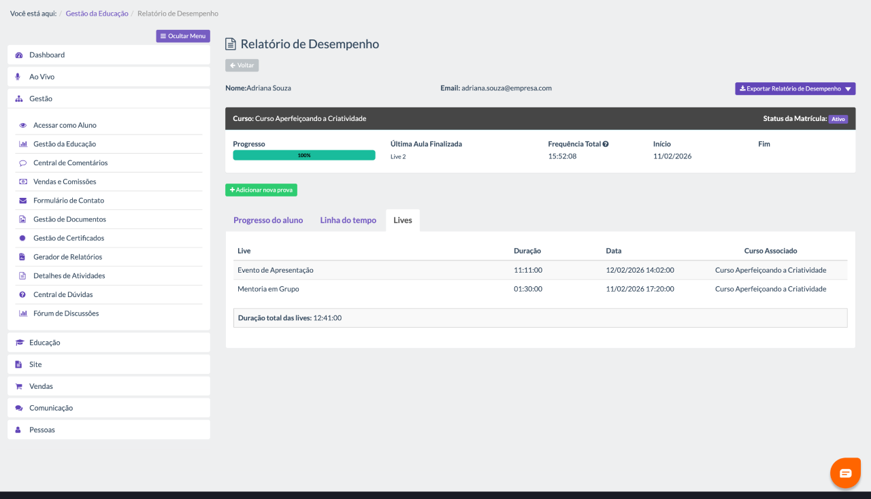Switch to Linha do tempo tab
Viewport: 871px width, 499px height.
pyautogui.click(x=348, y=220)
